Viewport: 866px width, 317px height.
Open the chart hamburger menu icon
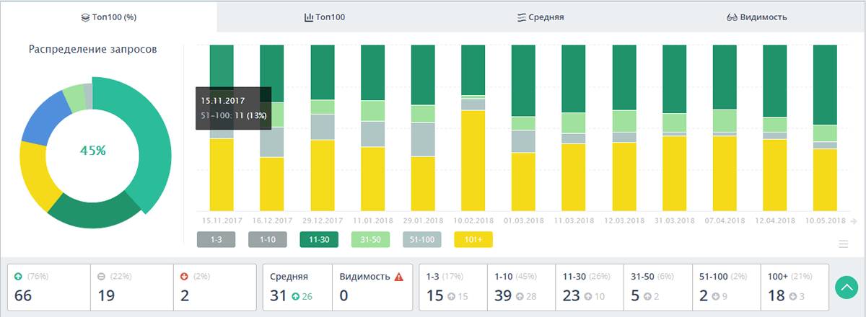(843, 244)
